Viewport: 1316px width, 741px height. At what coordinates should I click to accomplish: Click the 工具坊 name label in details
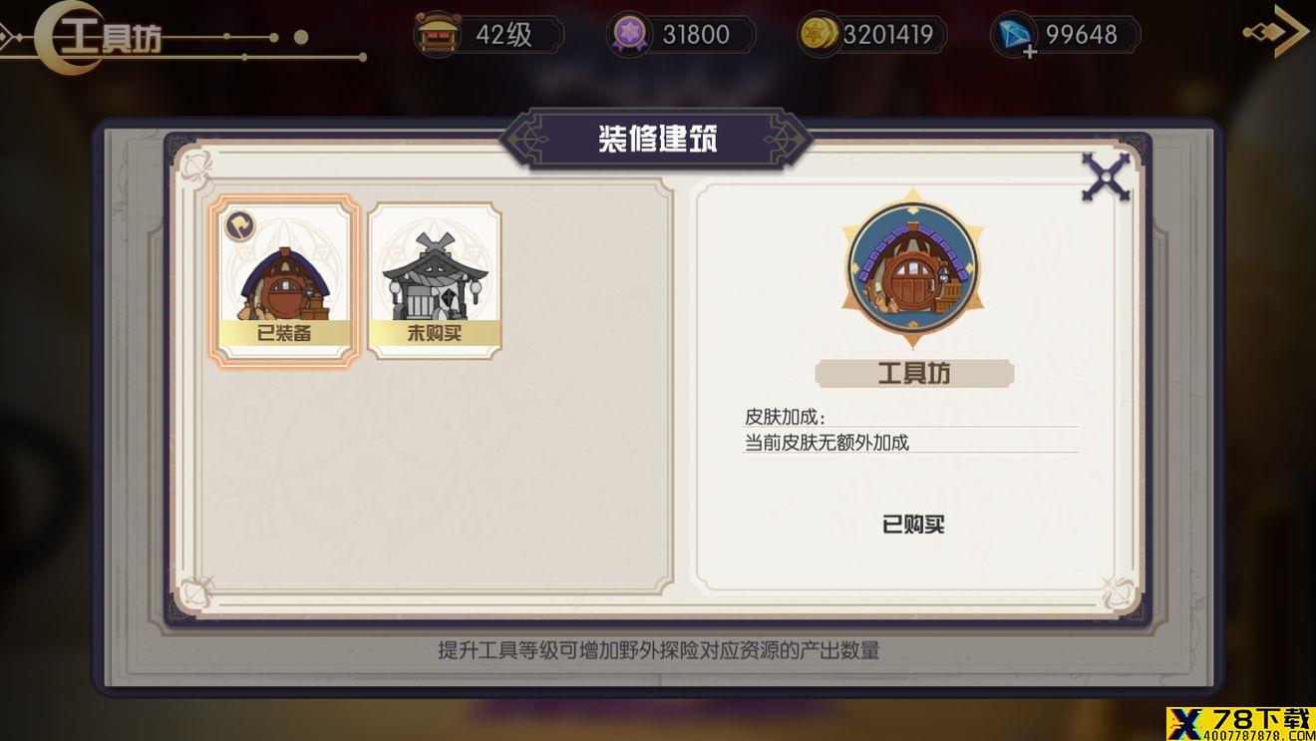(x=914, y=374)
